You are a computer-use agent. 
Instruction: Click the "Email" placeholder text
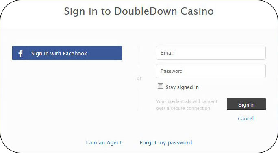(x=167, y=53)
